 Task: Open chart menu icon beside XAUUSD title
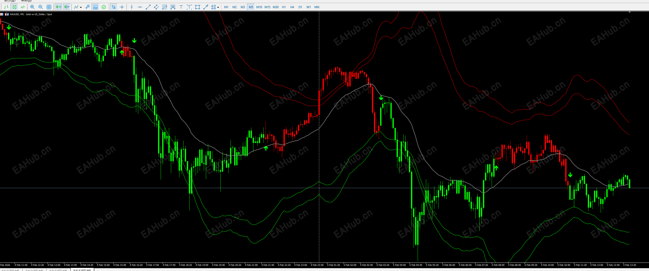click(x=2, y=14)
